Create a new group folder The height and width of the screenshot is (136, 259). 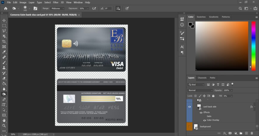pos(241,133)
